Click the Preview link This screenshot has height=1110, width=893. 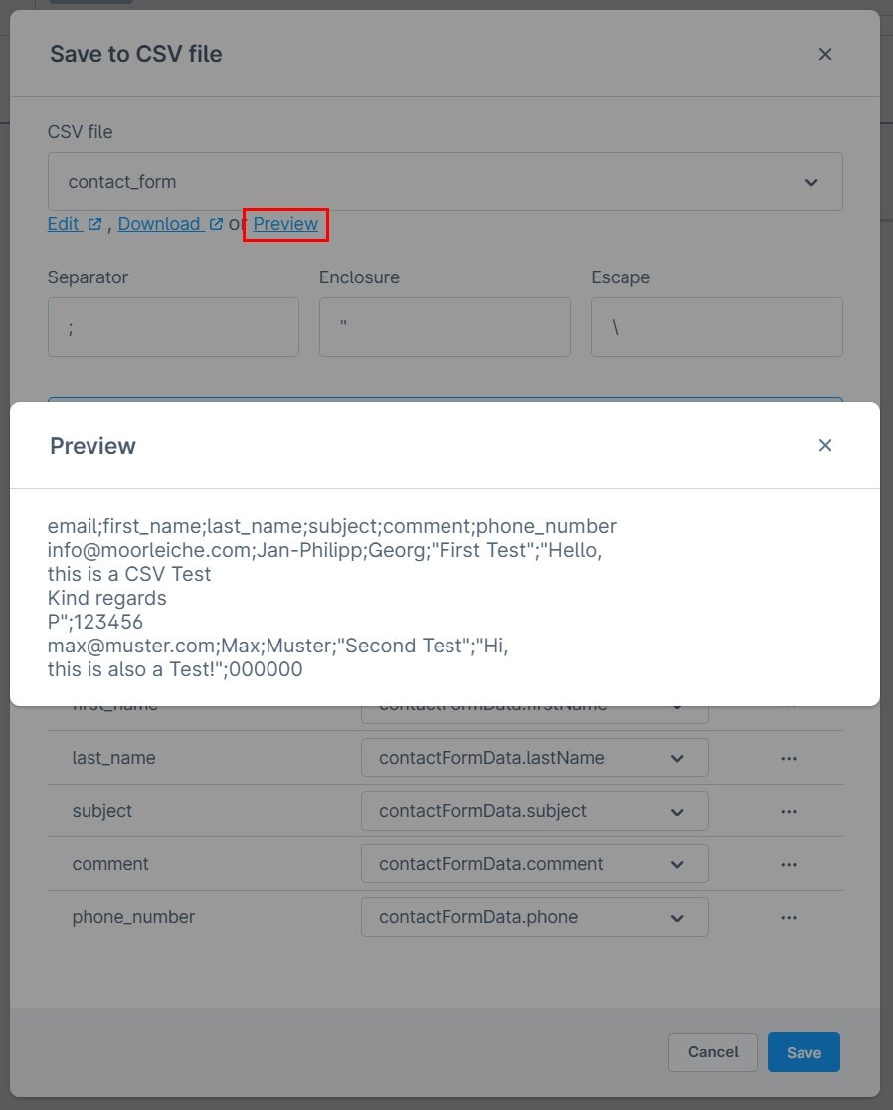(285, 224)
